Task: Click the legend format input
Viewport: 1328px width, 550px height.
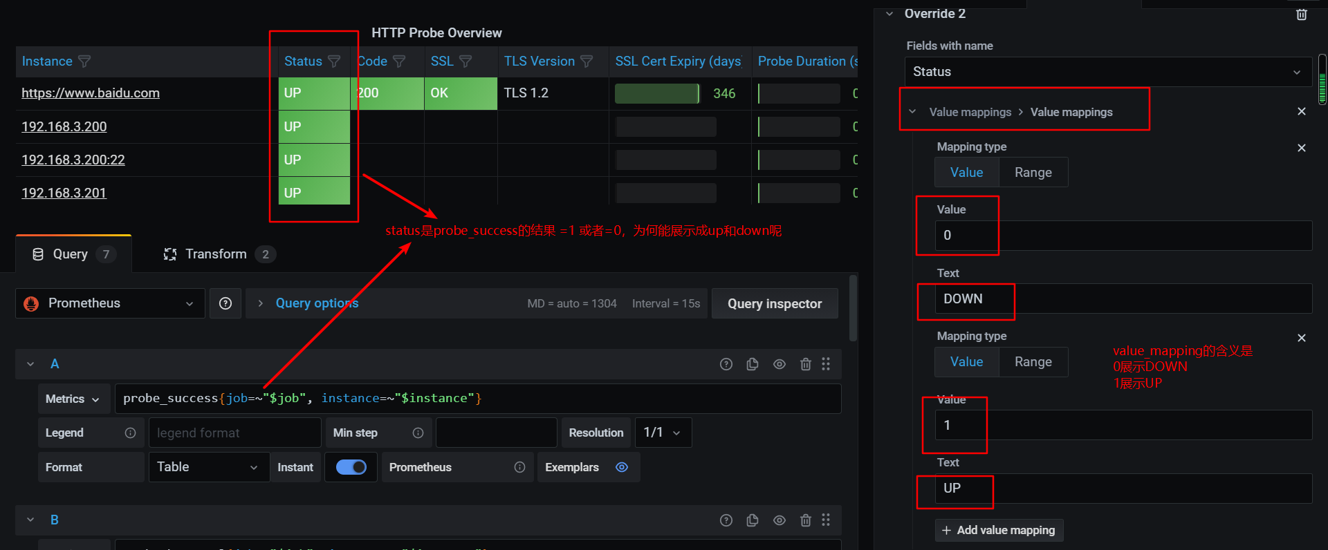Action: tap(235, 433)
